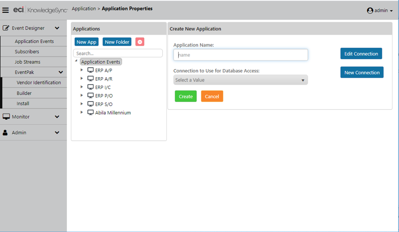Click the New App button

[x=86, y=42]
